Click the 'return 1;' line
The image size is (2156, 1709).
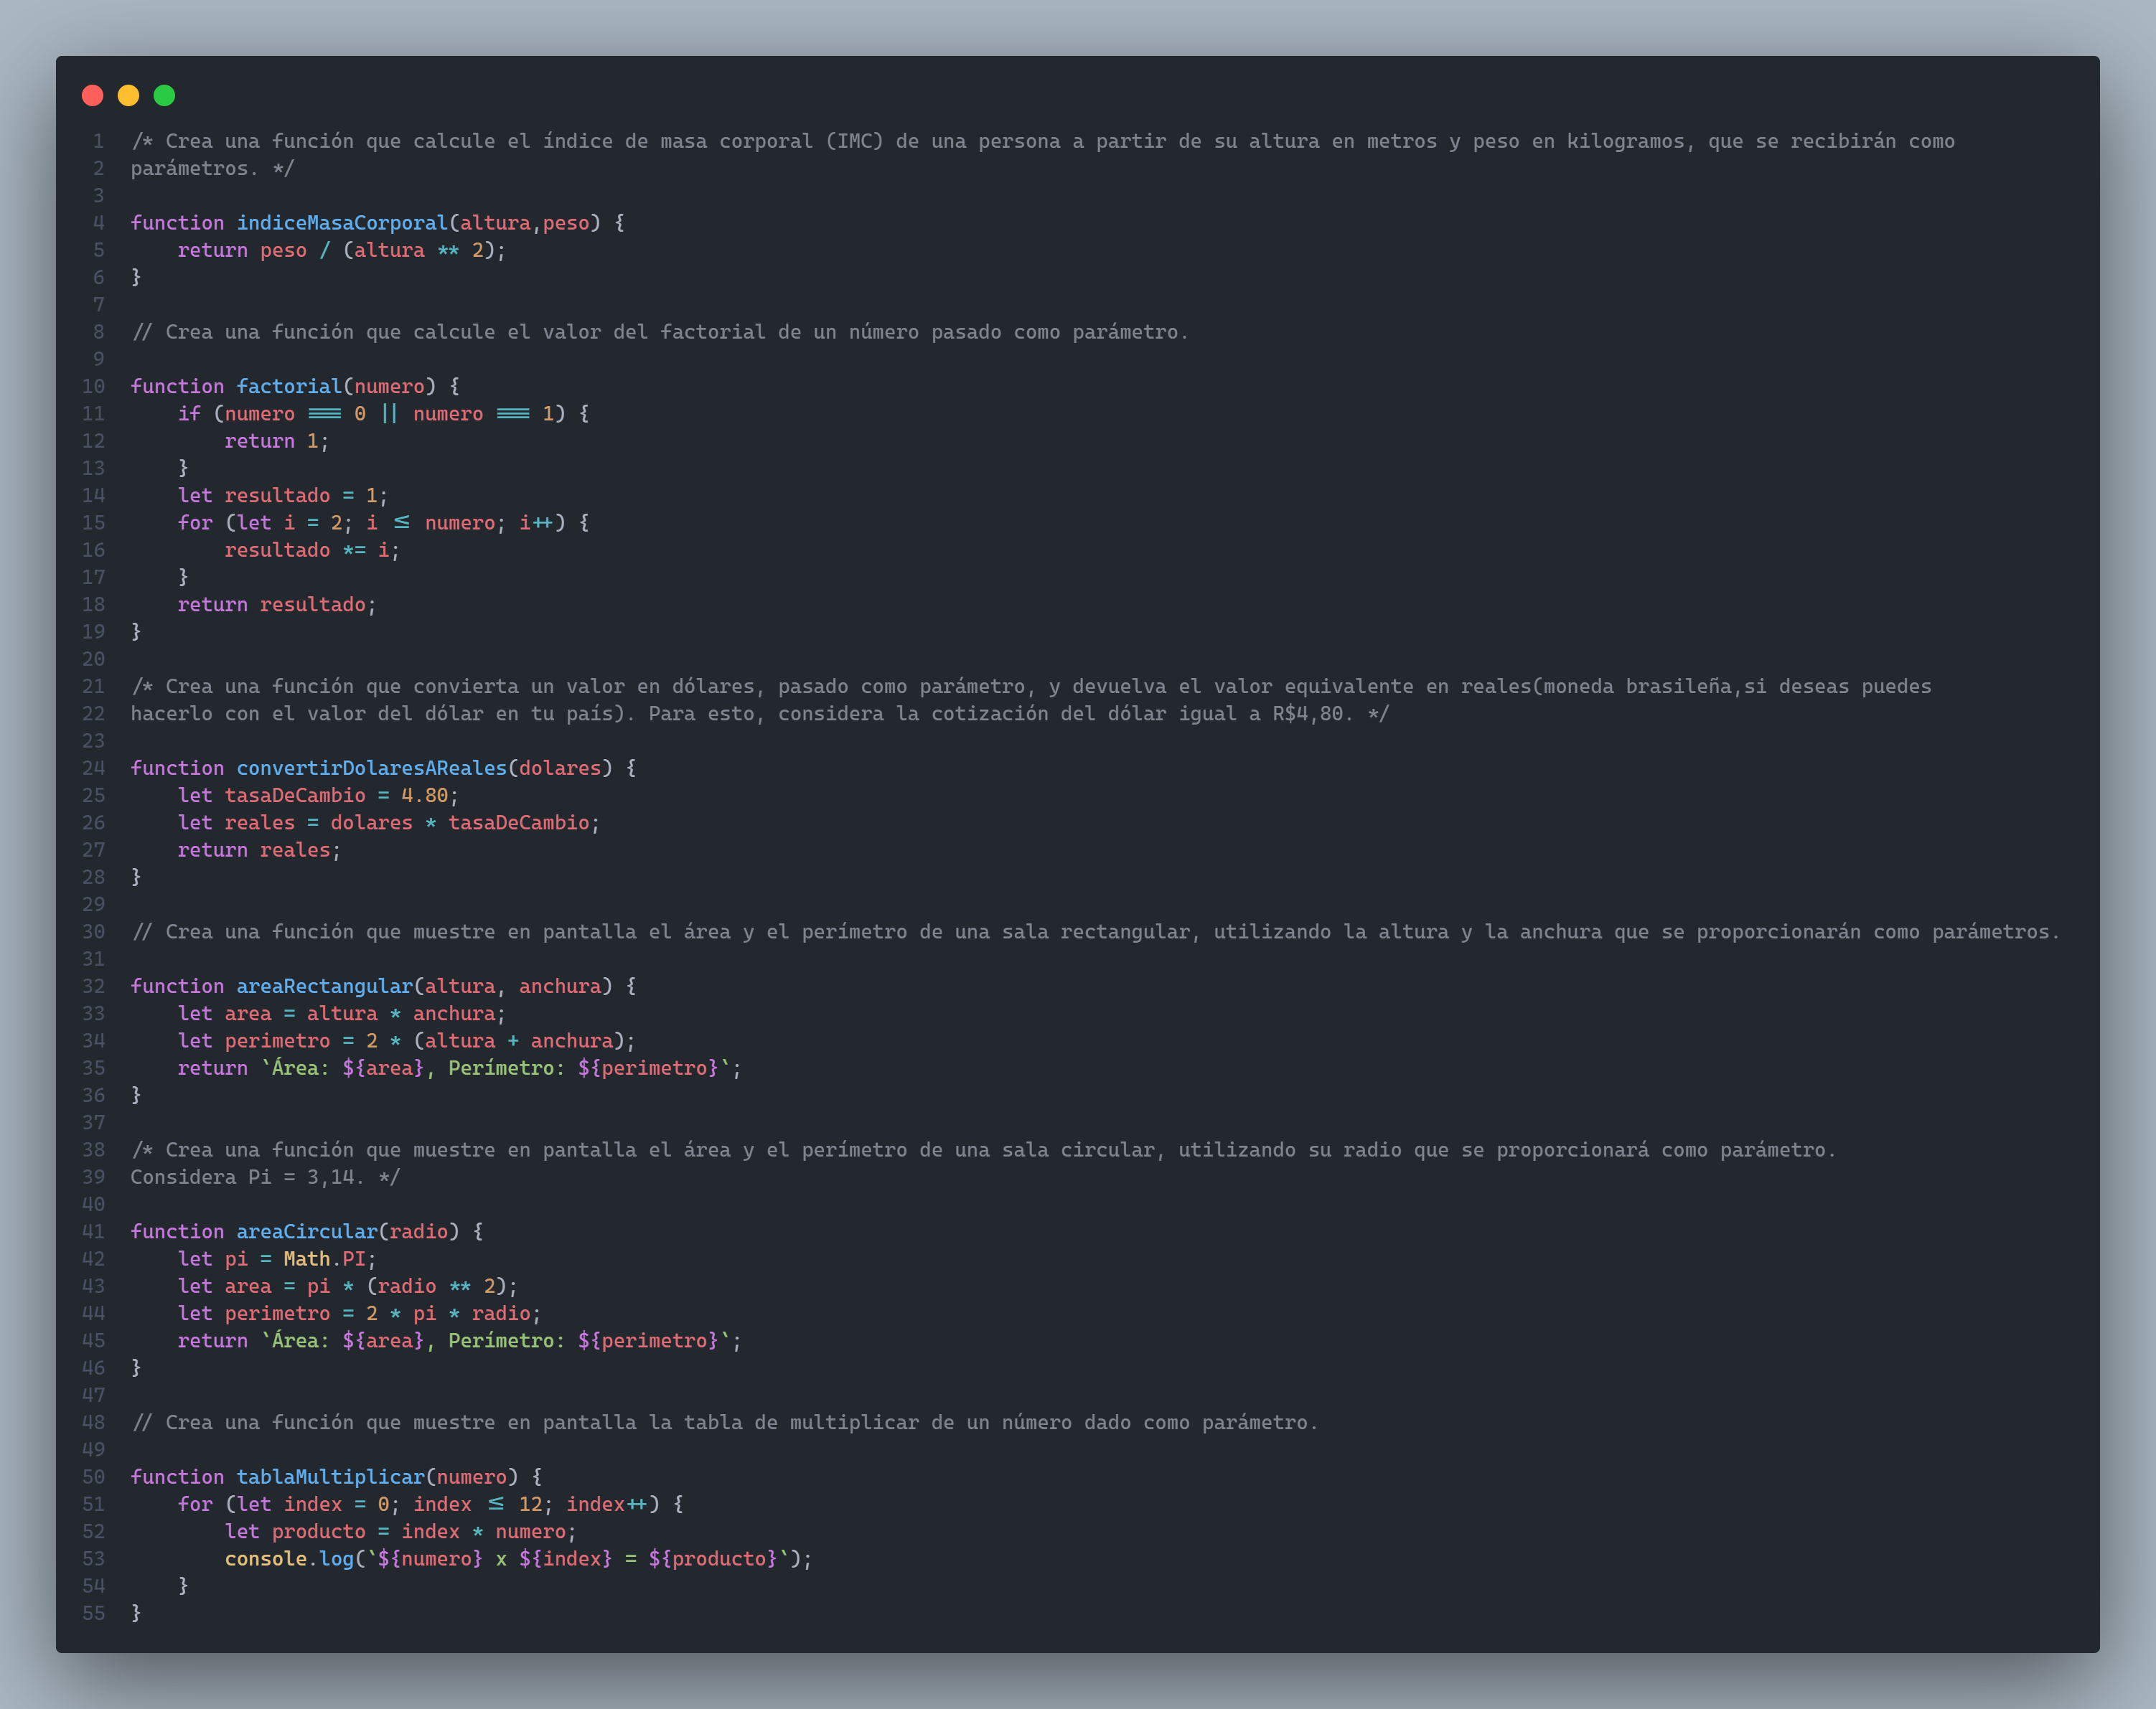coord(277,441)
